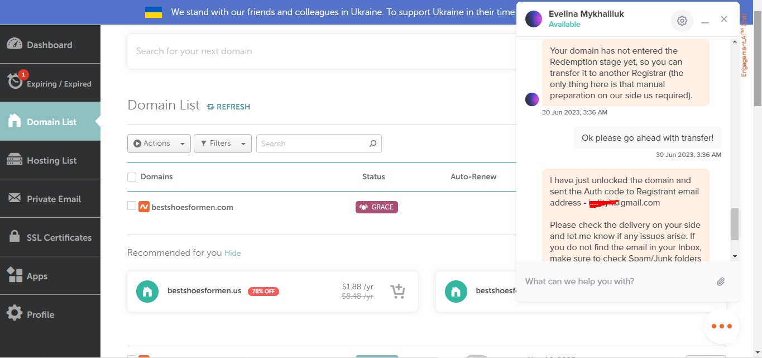
Task: Tick the select-all Domains checkbox
Action: click(132, 177)
